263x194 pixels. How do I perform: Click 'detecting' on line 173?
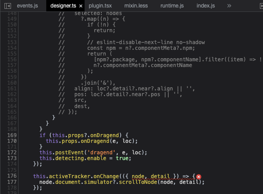coord(70,158)
